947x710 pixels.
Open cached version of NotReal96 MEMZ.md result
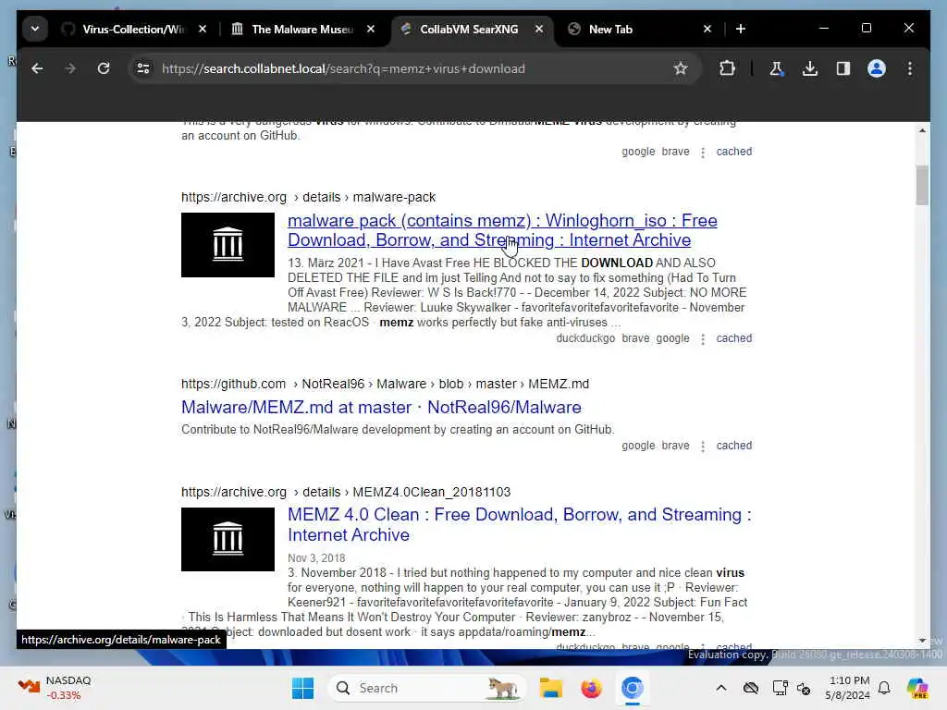point(733,446)
